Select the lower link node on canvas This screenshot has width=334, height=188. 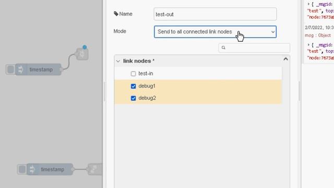[x=95, y=169]
